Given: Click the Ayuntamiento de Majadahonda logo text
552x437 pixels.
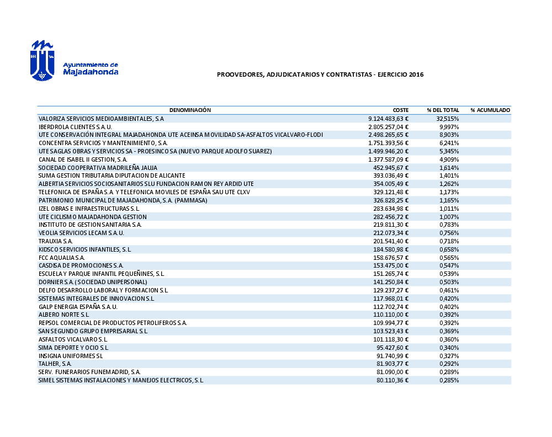Looking at the screenshot, I should coord(91,68).
